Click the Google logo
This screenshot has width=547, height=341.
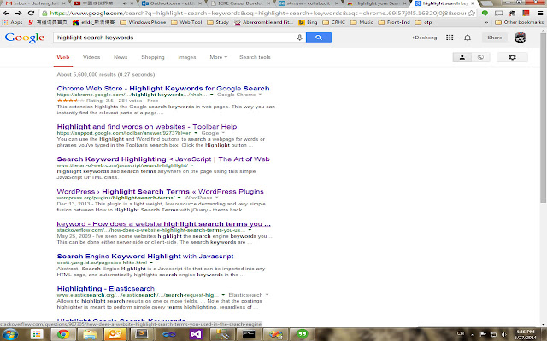point(25,38)
